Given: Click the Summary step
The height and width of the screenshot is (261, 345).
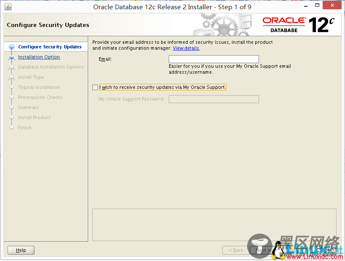Looking at the screenshot, I should tap(28, 107).
